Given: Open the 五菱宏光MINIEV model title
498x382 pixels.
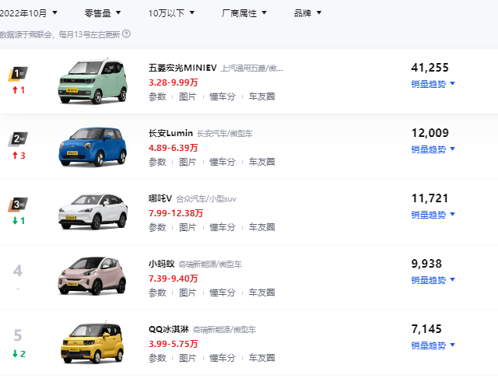Looking at the screenshot, I should point(183,68).
